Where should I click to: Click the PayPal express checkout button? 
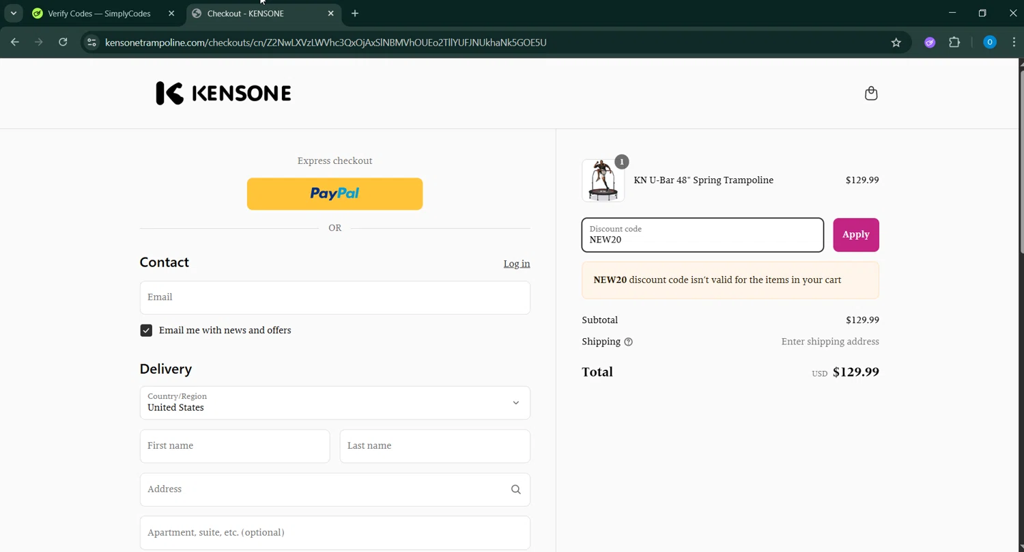pyautogui.click(x=335, y=194)
